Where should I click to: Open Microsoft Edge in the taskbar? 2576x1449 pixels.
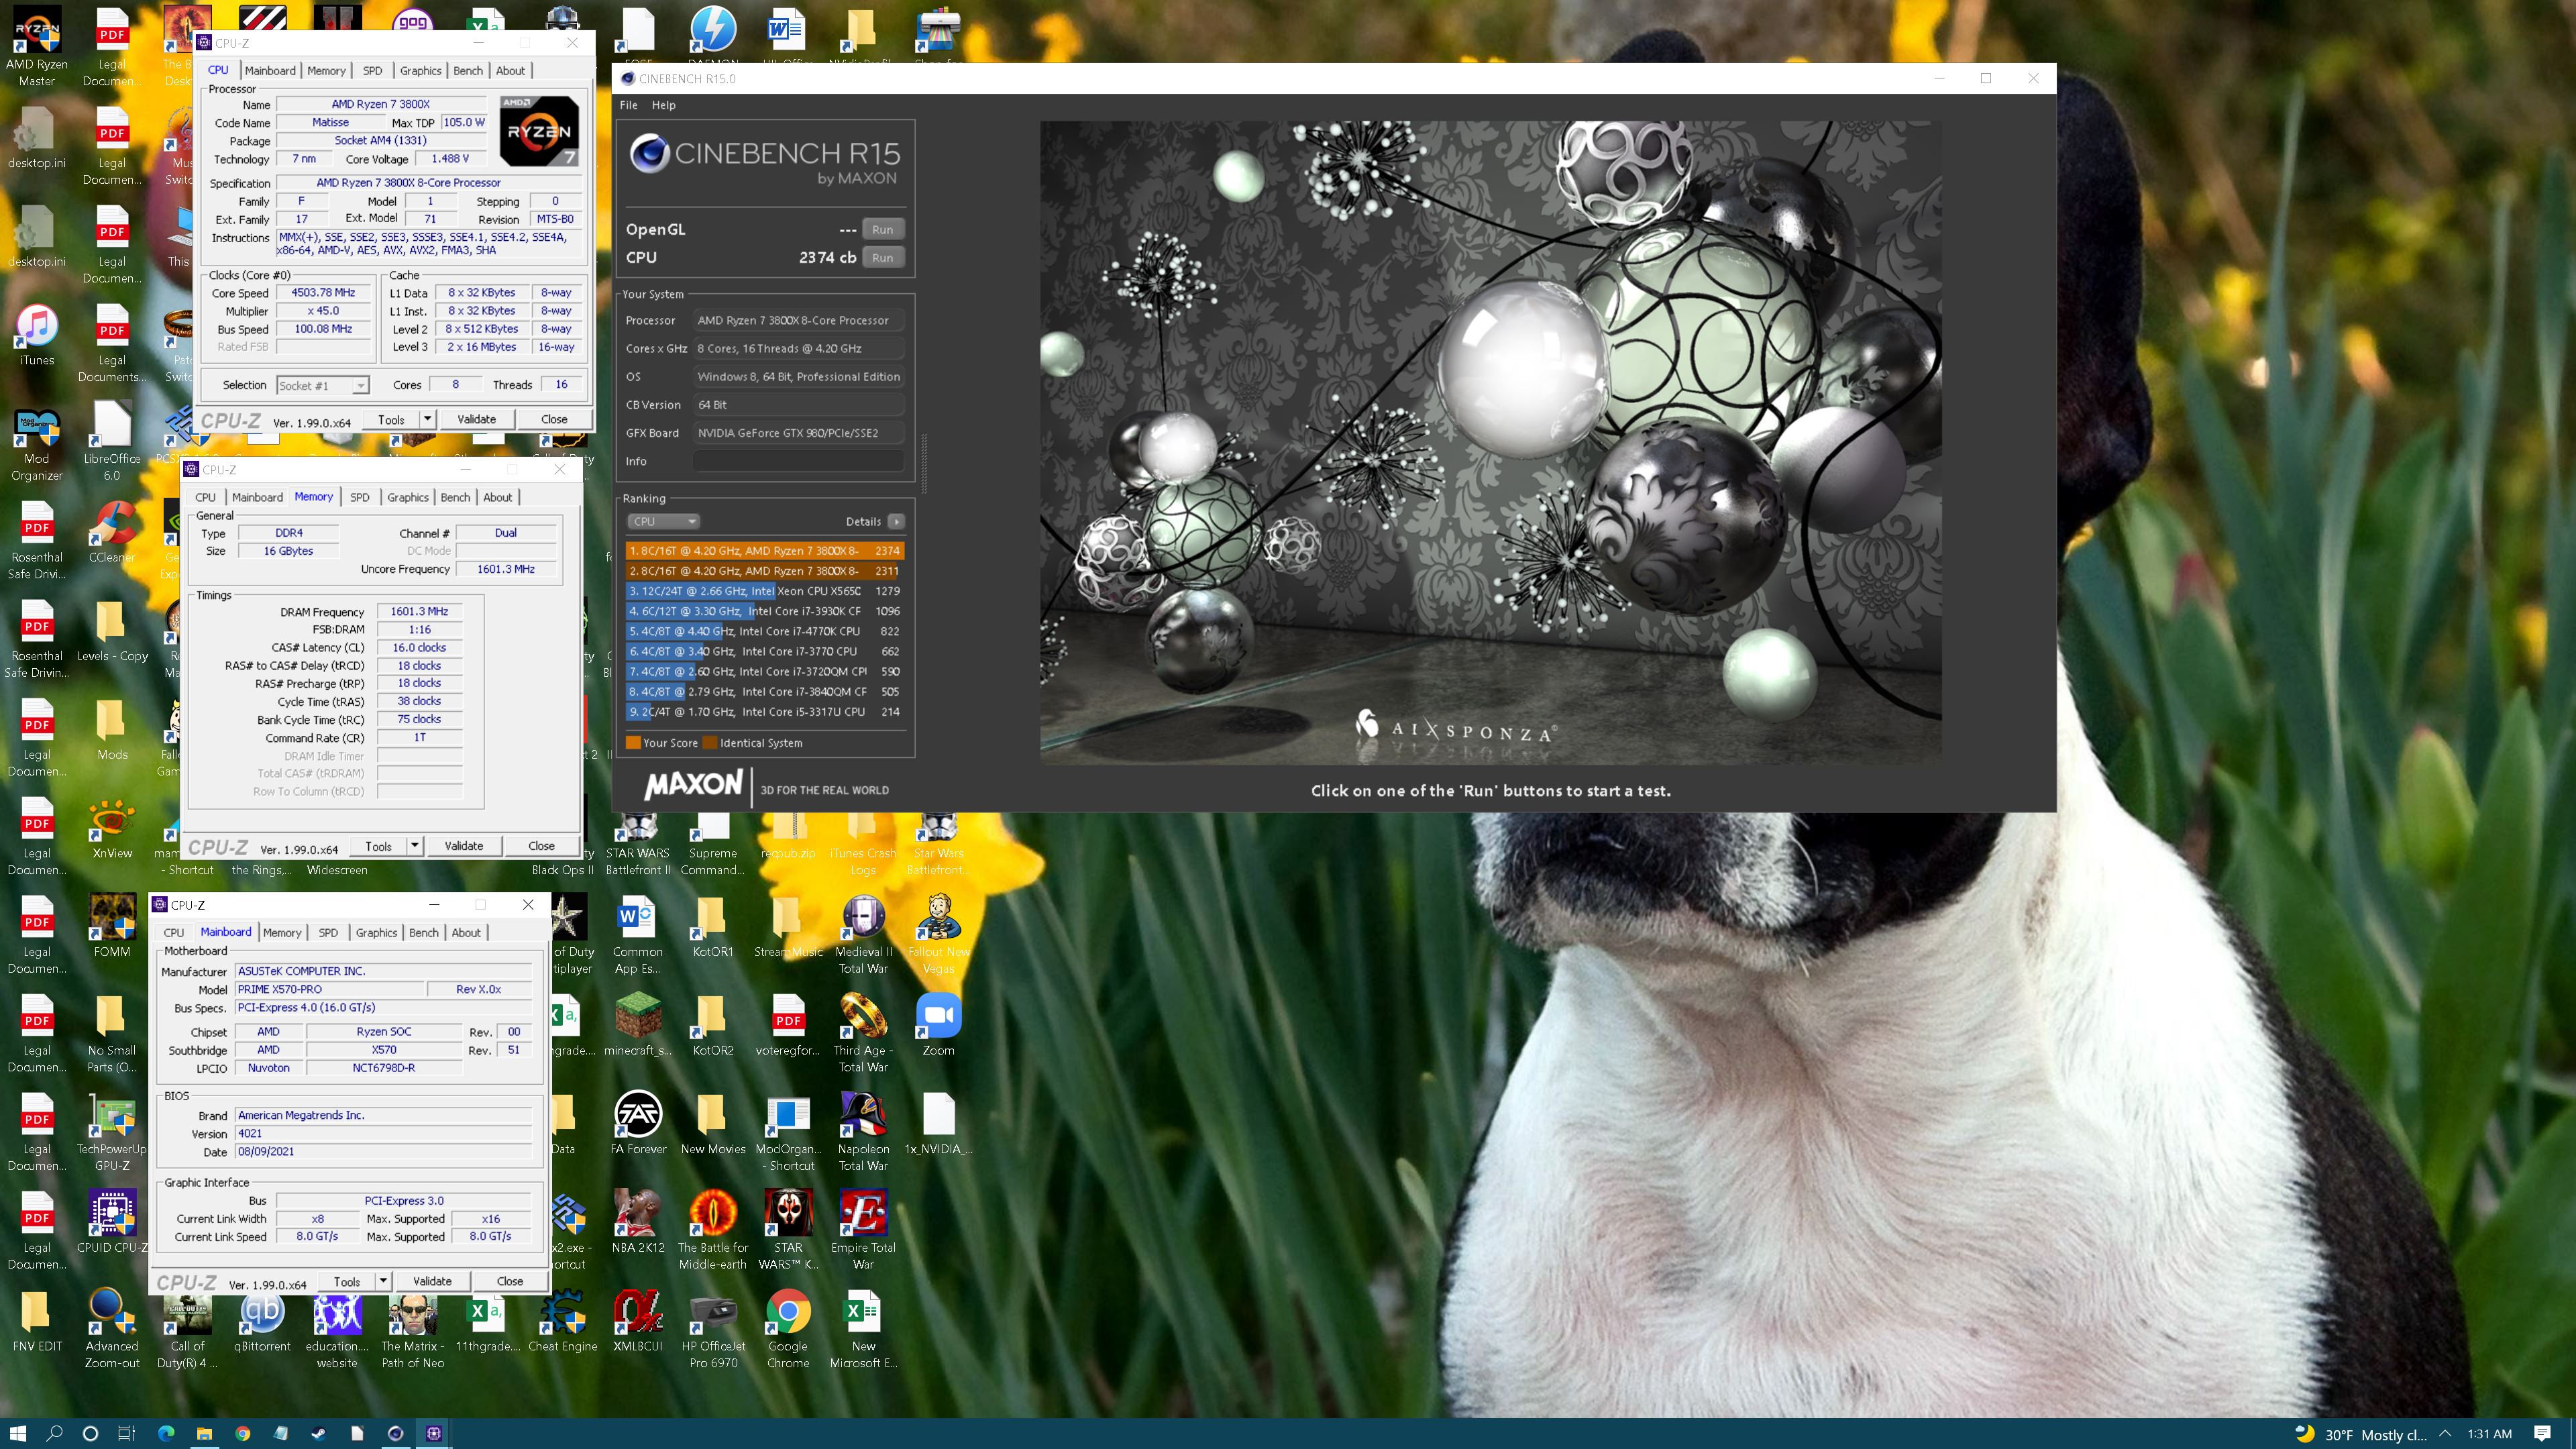[166, 1433]
